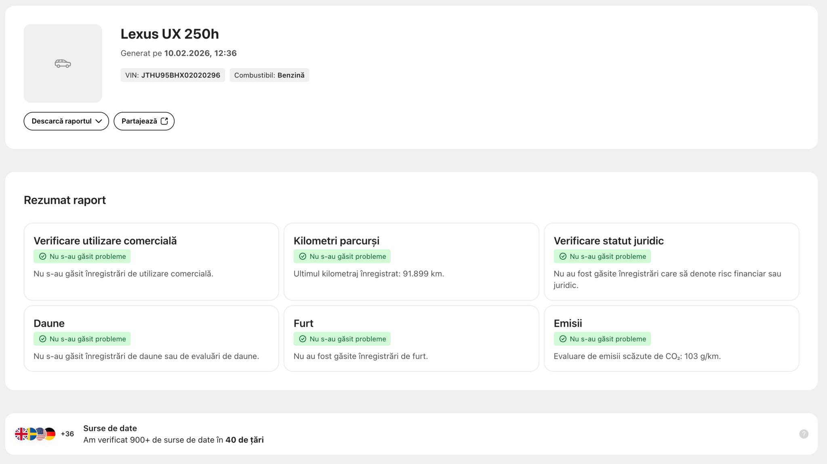Click the status badge under Emisii
Viewport: 827px width, 464px height.
coord(602,339)
